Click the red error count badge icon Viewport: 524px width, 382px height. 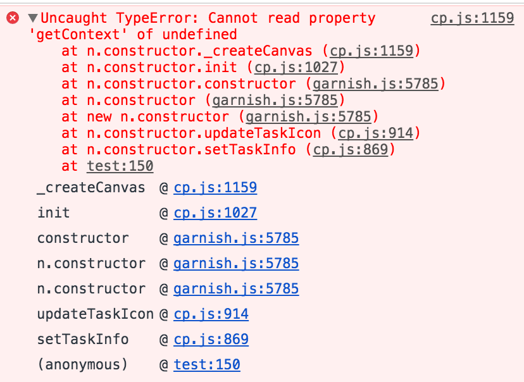pyautogui.click(x=12, y=18)
